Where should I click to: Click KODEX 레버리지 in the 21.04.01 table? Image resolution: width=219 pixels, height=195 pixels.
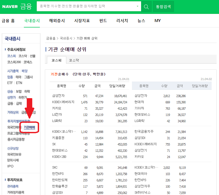click(63, 102)
